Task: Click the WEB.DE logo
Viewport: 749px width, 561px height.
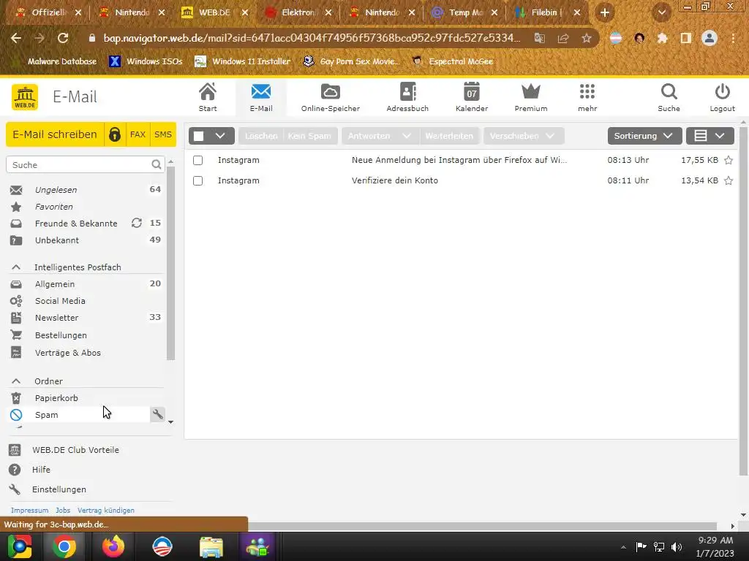Action: click(25, 97)
